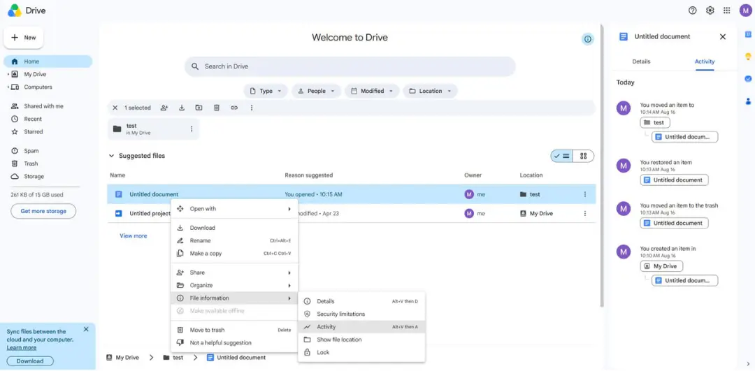Click the Search in Drive field
This screenshot has height=371, width=755.
coord(350,66)
